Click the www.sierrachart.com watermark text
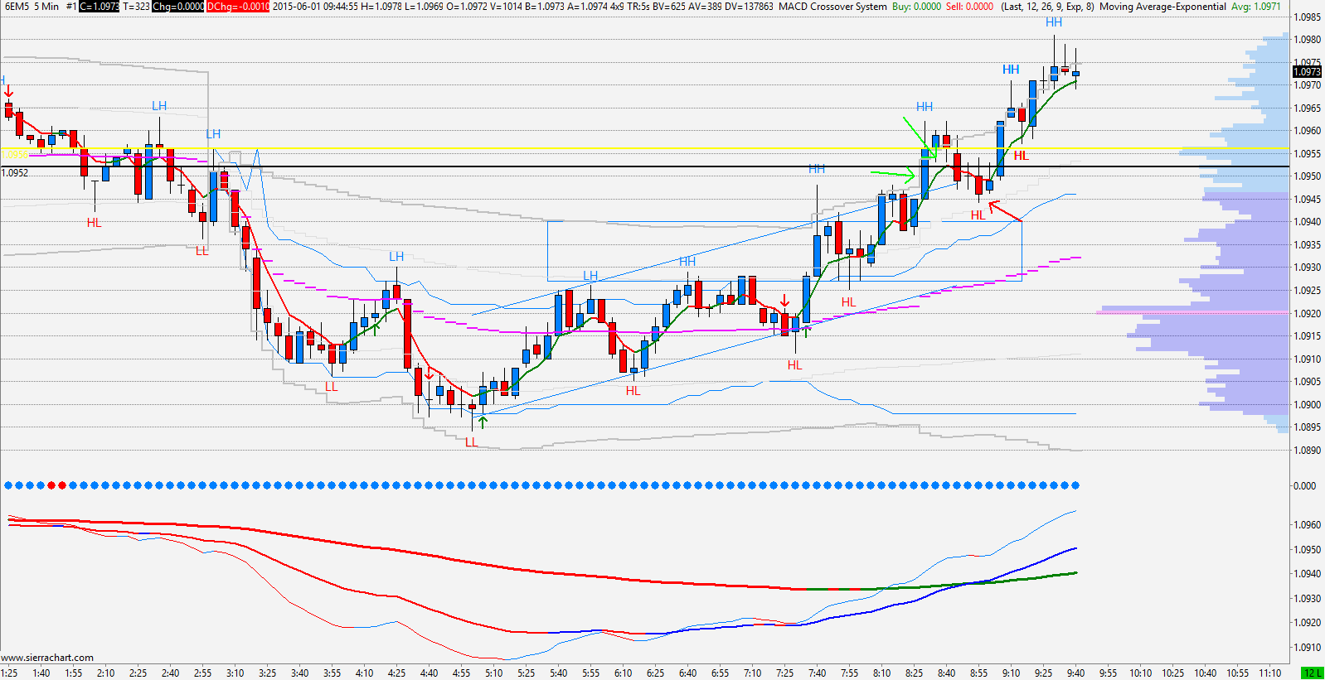The width and height of the screenshot is (1325, 680). click(x=48, y=658)
